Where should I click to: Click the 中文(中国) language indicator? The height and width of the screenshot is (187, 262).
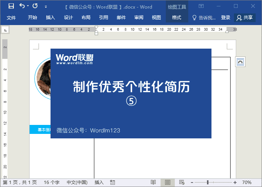tap(77, 183)
